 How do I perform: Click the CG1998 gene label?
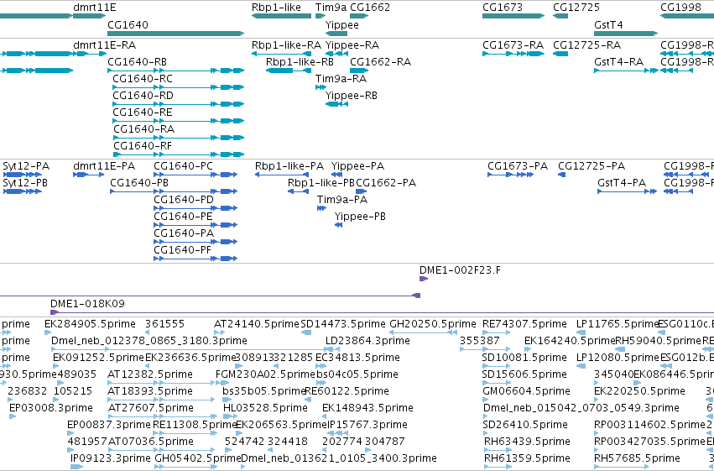(x=680, y=8)
